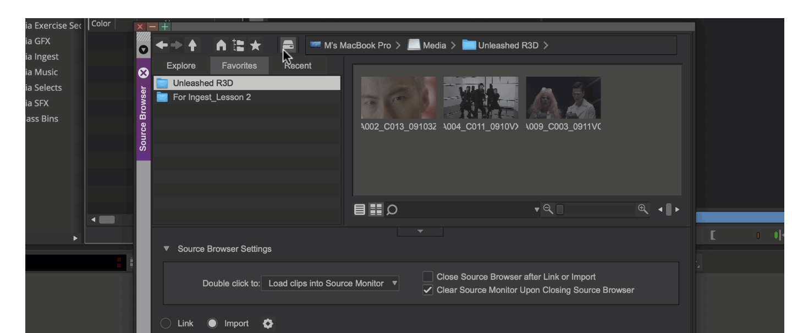
Task: Select the Selects bin in the sidebar
Action: coord(44,87)
